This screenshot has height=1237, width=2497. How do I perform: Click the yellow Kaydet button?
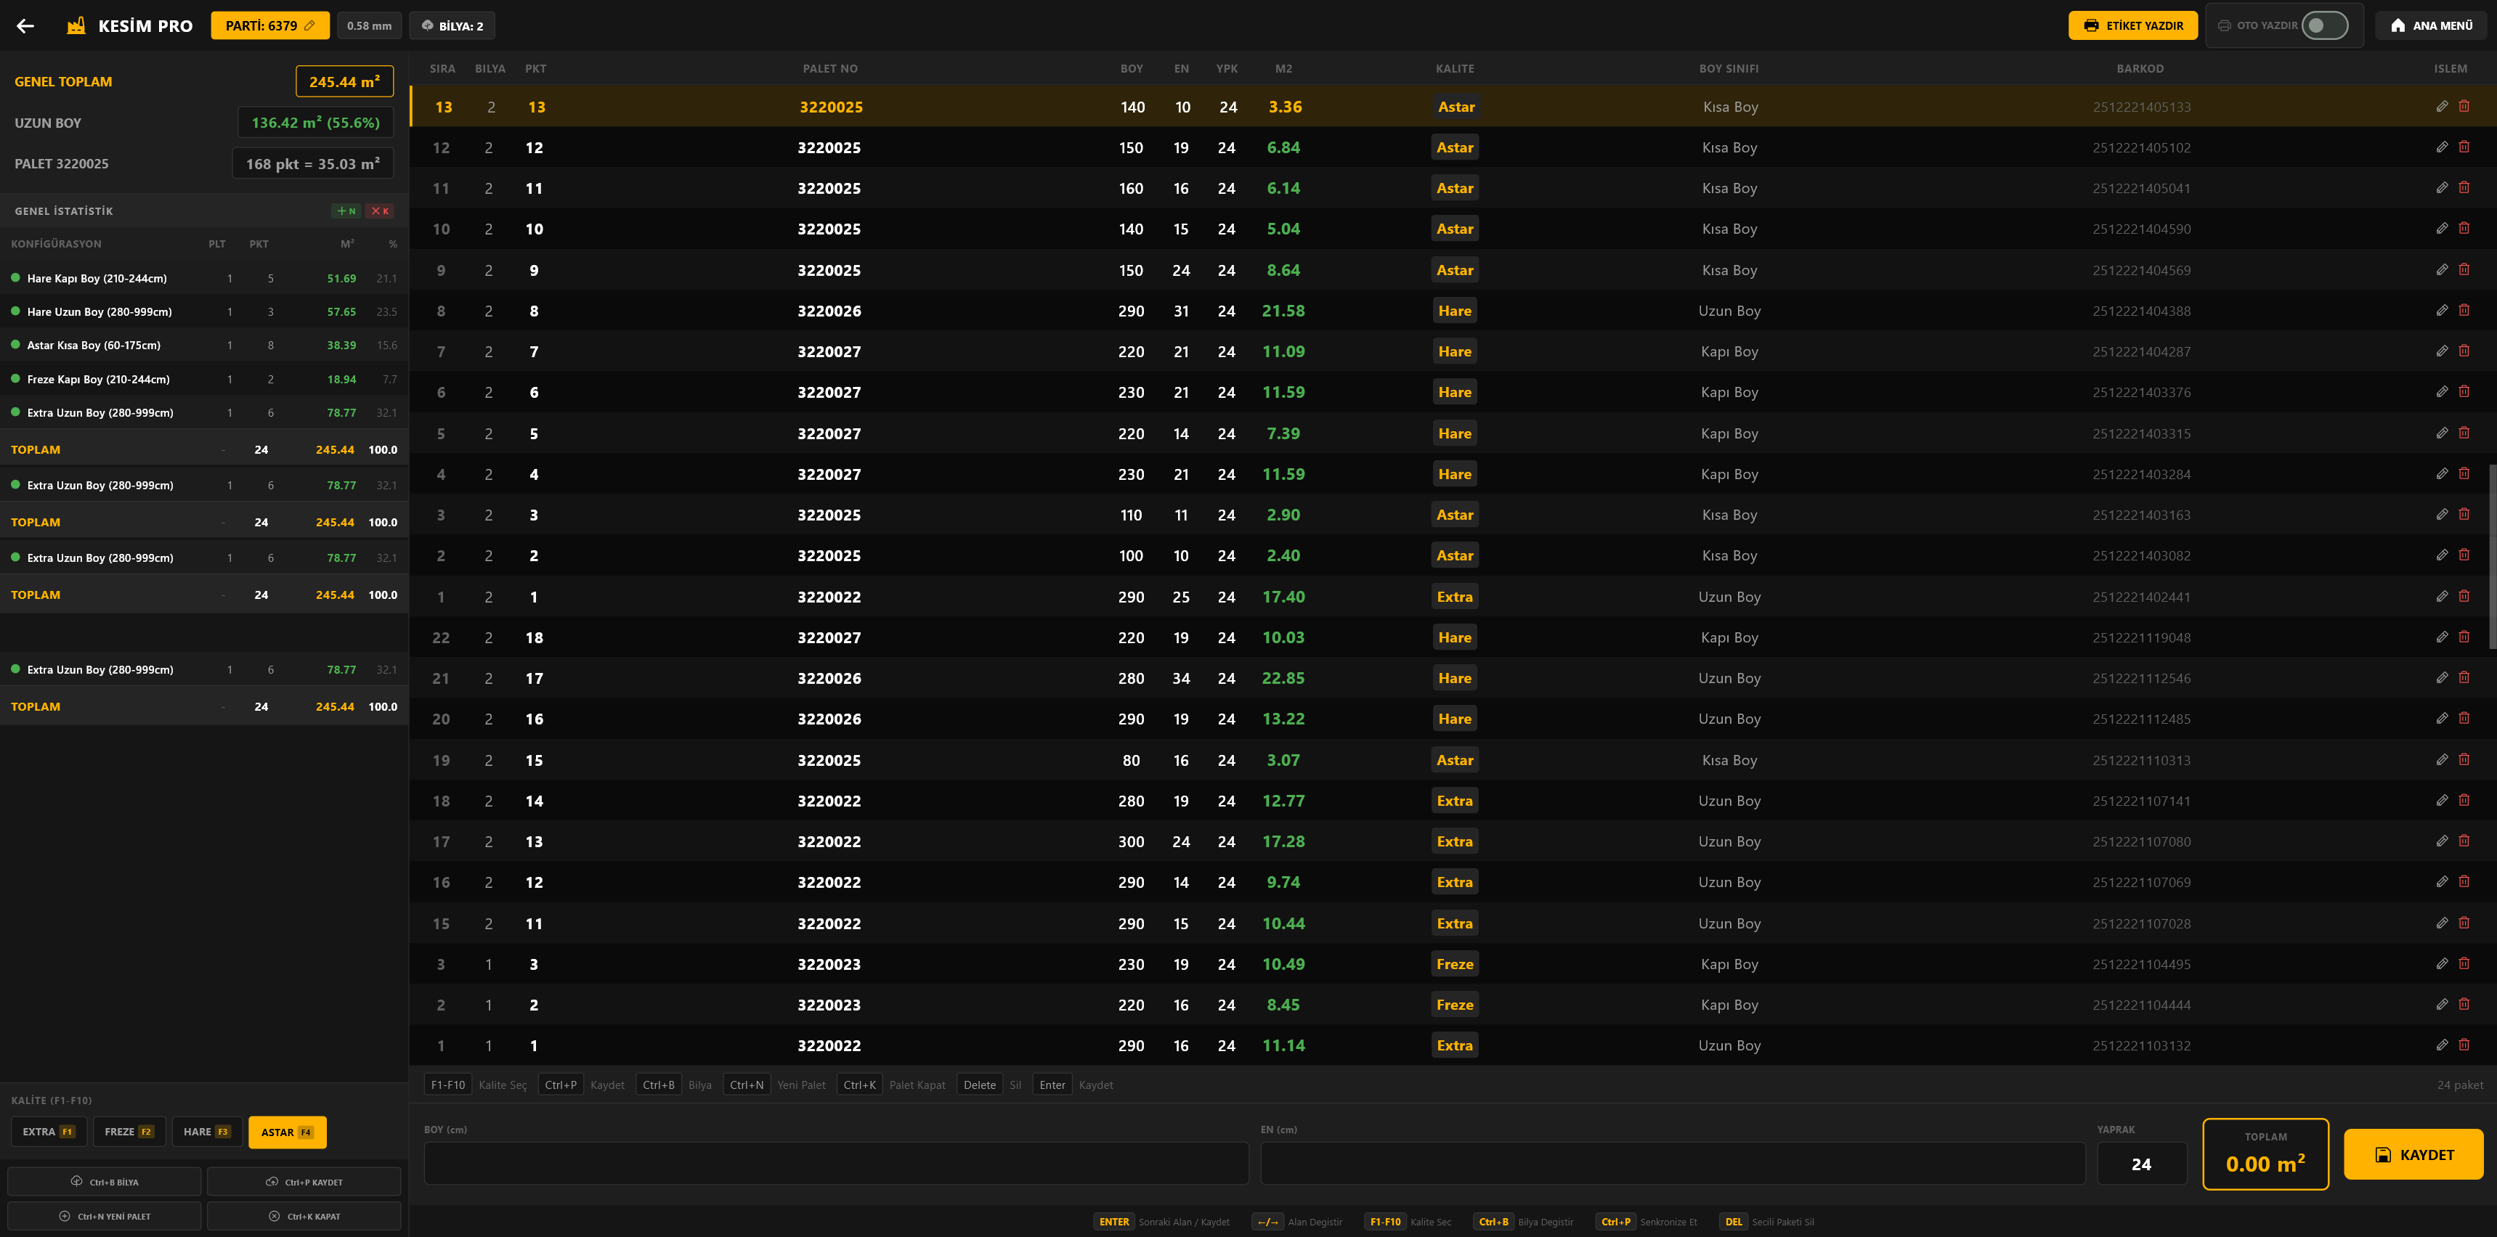point(2413,1155)
